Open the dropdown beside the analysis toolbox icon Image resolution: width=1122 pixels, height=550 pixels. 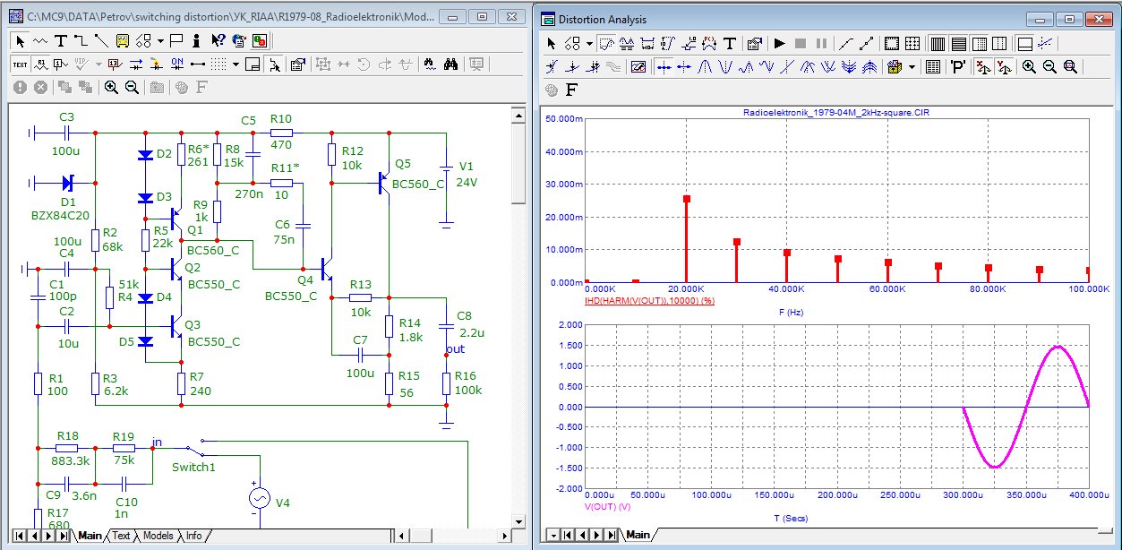[912, 66]
